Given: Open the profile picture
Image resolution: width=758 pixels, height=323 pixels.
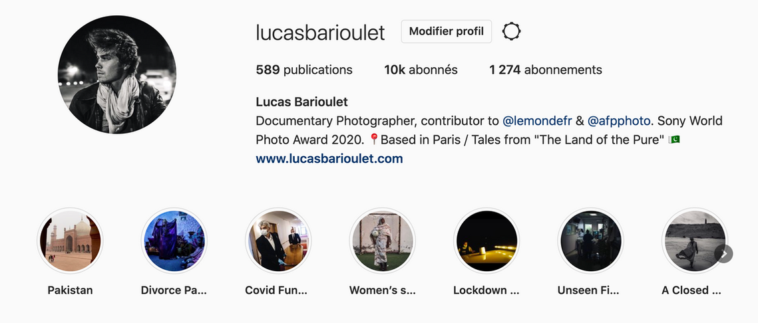Looking at the screenshot, I should point(117,74).
